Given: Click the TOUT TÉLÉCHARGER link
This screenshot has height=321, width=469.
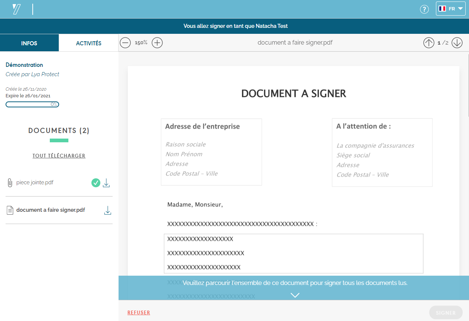Looking at the screenshot, I should point(59,156).
